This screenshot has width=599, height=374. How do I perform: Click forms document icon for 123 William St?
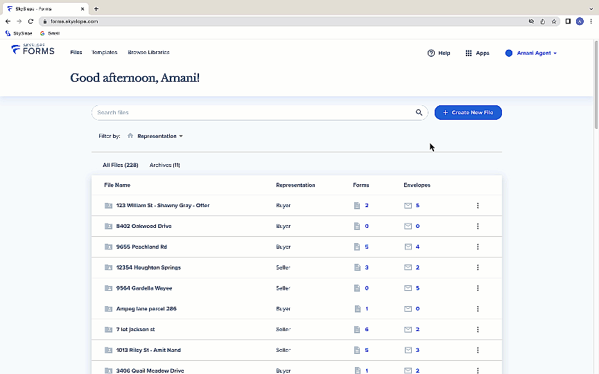coord(357,206)
